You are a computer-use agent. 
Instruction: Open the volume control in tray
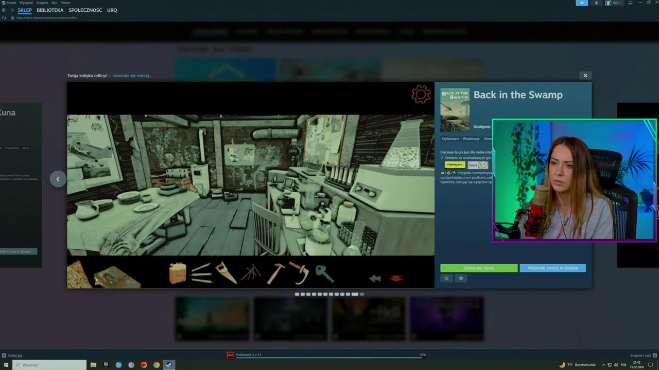(616, 365)
